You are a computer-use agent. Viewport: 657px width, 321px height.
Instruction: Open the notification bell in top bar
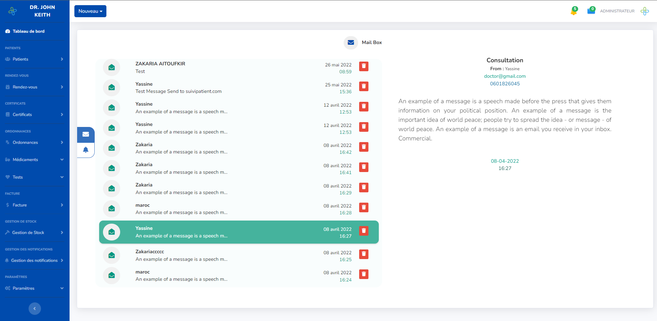pos(574,11)
